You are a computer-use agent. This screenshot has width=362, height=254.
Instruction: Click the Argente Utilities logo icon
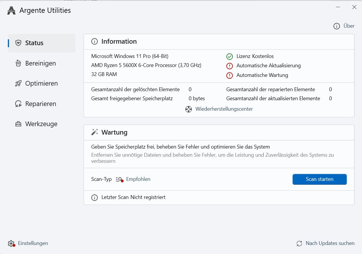click(x=11, y=10)
